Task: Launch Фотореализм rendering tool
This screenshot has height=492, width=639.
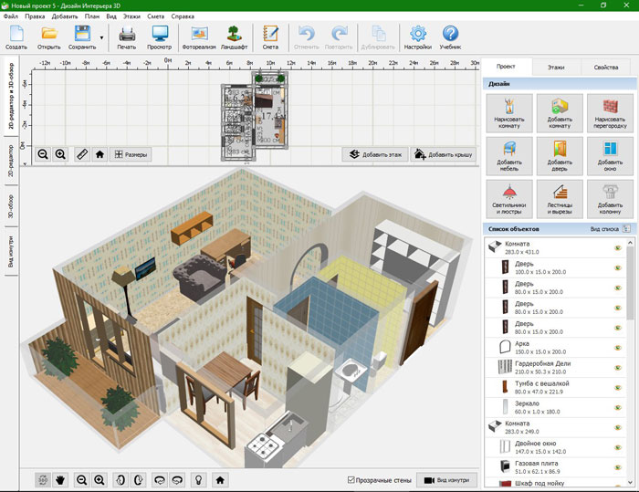Action: coord(199,37)
